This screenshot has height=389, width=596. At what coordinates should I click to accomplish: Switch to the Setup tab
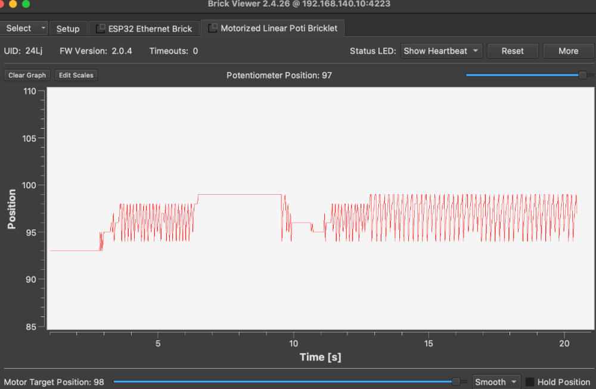click(x=68, y=29)
